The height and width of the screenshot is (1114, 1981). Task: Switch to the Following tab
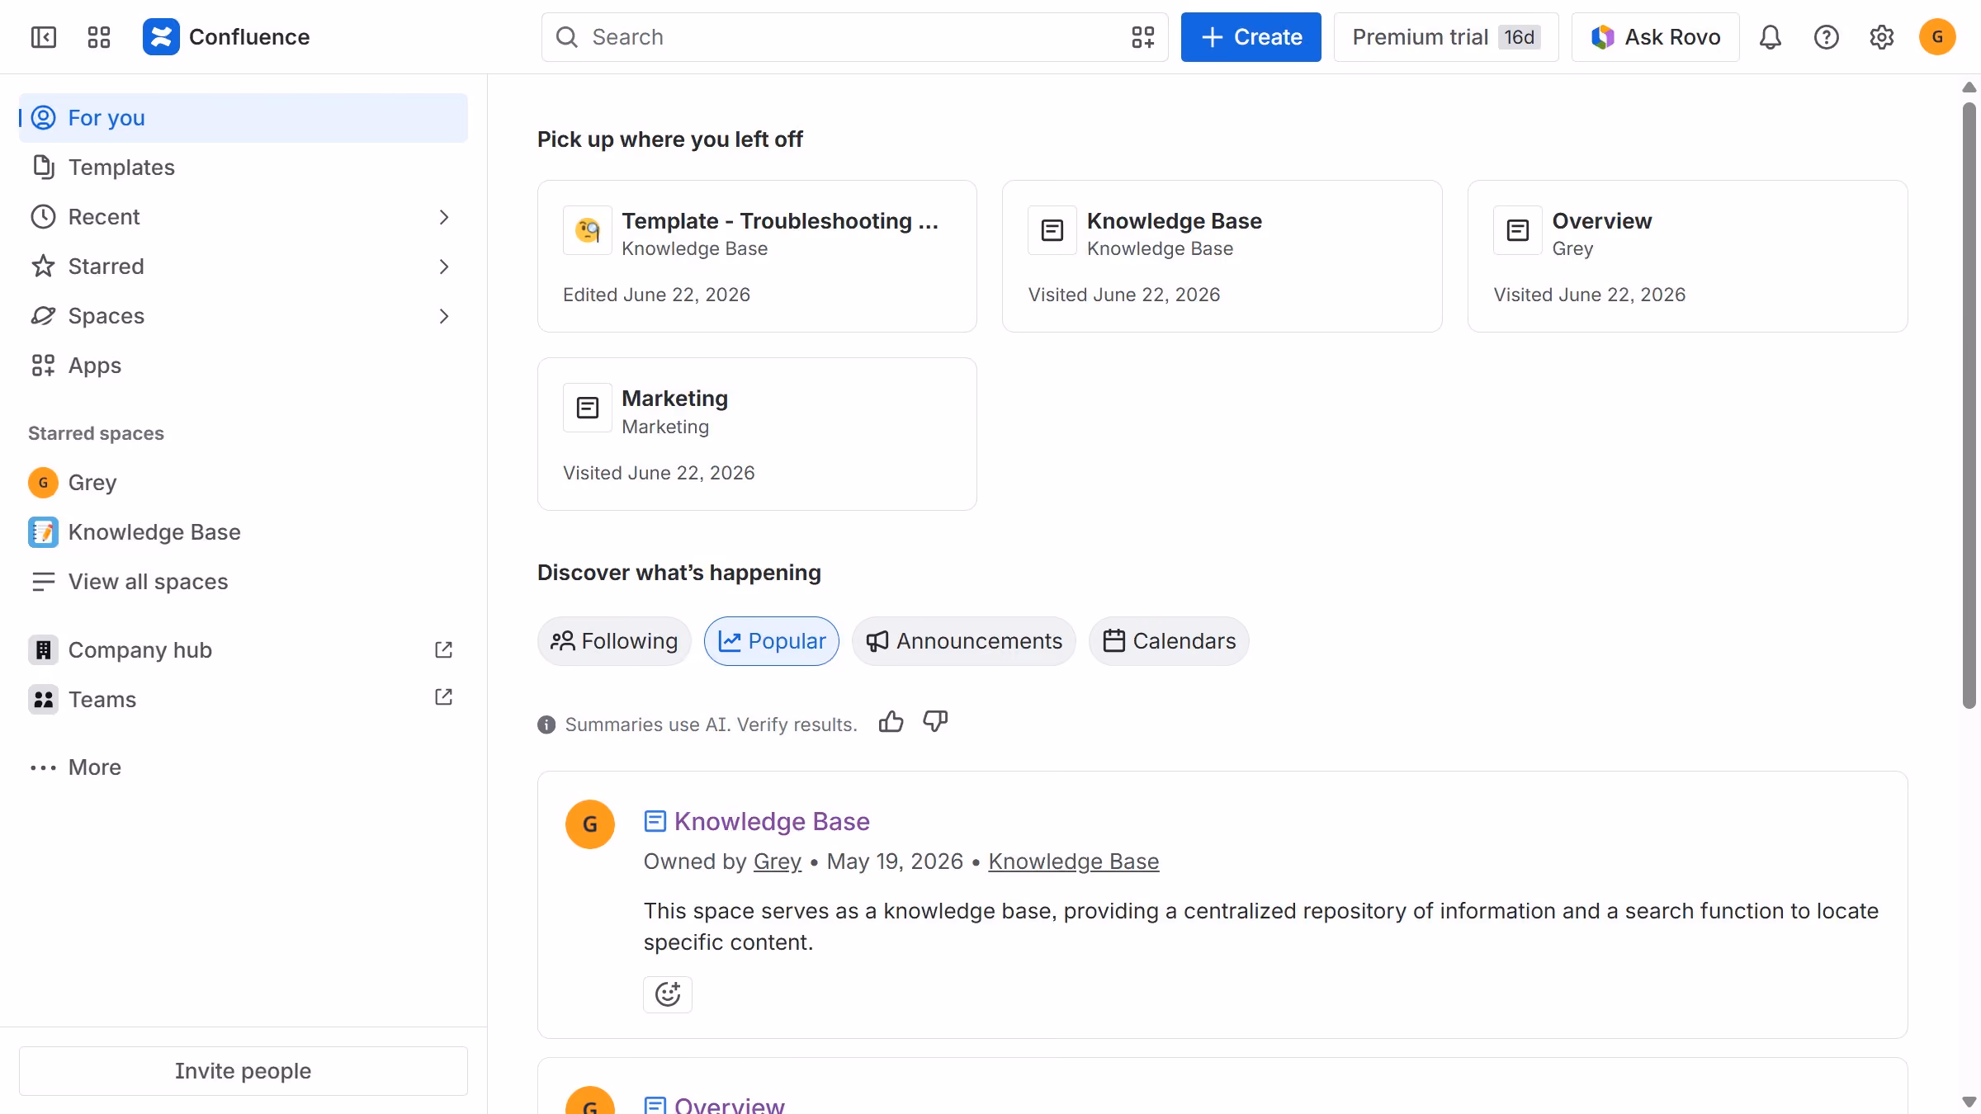(x=614, y=641)
